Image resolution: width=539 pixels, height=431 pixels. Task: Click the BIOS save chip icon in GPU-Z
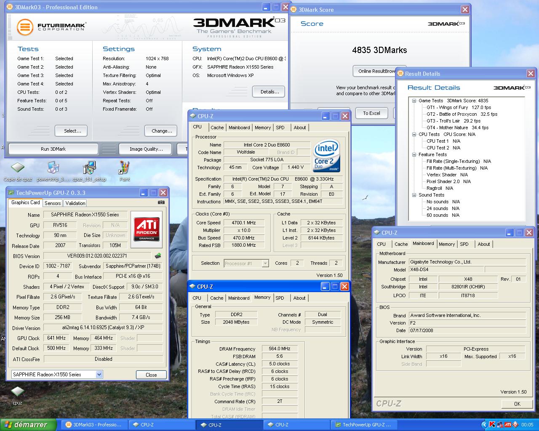click(158, 255)
